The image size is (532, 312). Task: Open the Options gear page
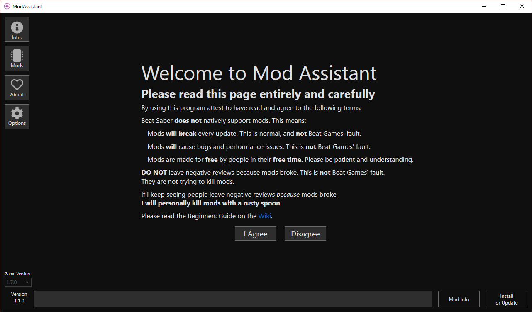pos(17,117)
